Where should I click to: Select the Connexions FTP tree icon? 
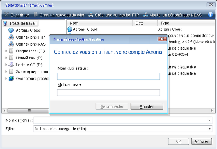click(11, 37)
